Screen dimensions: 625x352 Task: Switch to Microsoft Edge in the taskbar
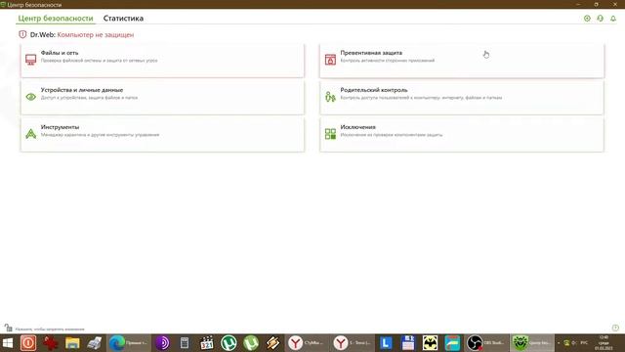[x=129, y=343]
